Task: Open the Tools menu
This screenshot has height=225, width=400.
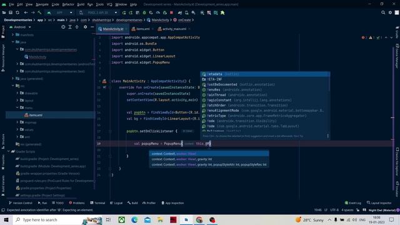Action: click(100, 4)
